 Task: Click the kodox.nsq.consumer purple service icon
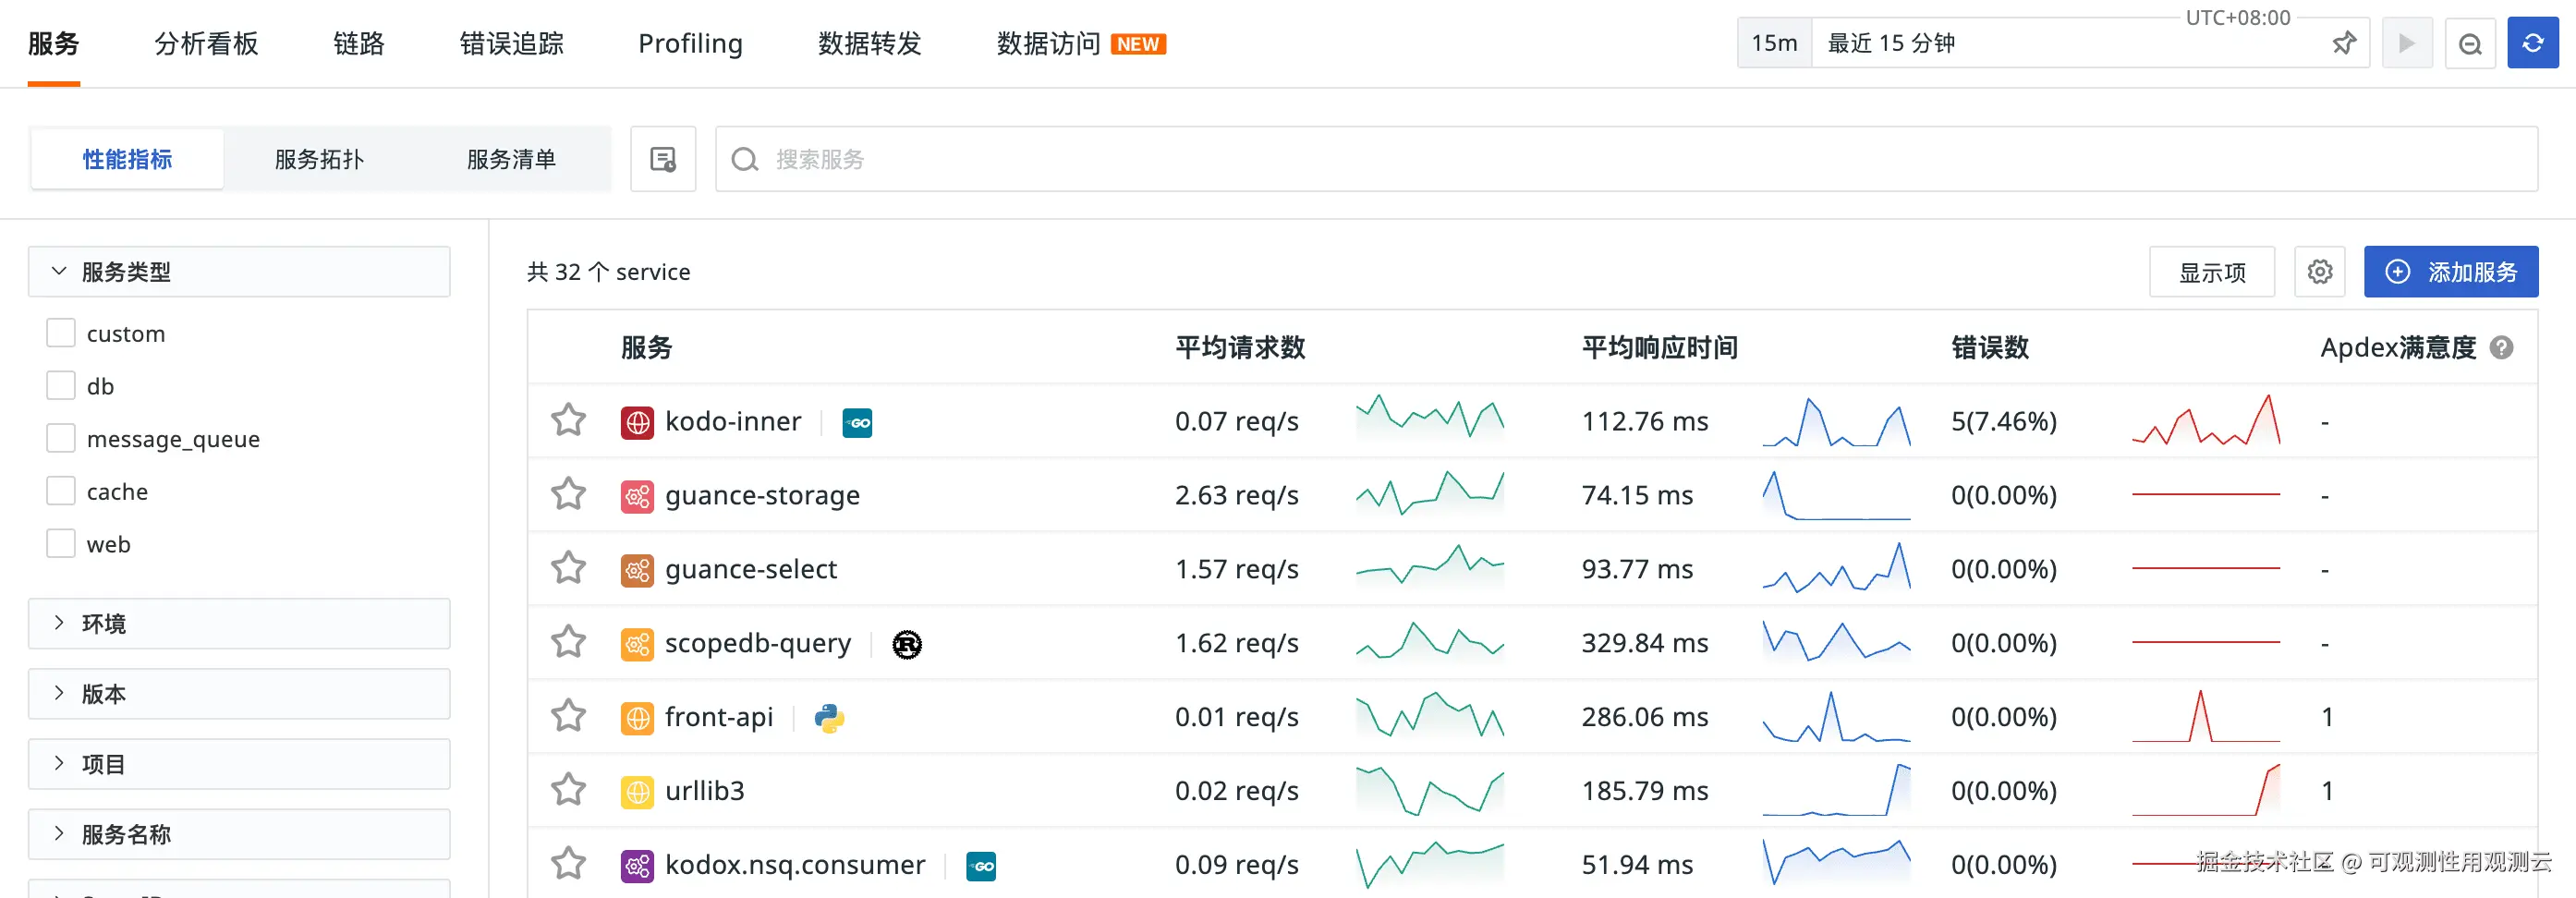point(637,865)
